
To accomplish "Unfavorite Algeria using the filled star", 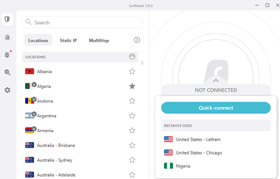I will (x=132, y=86).
